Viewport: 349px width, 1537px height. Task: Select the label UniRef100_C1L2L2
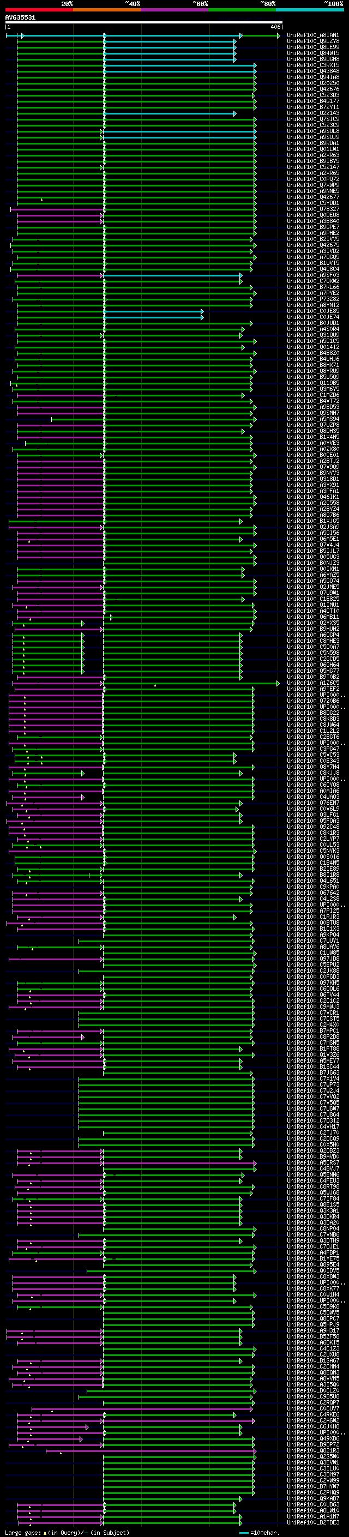(x=313, y=731)
